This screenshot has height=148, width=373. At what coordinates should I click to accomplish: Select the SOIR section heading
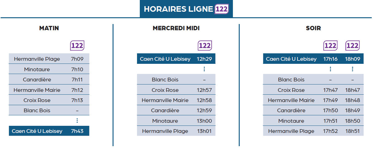pyautogui.click(x=313, y=28)
